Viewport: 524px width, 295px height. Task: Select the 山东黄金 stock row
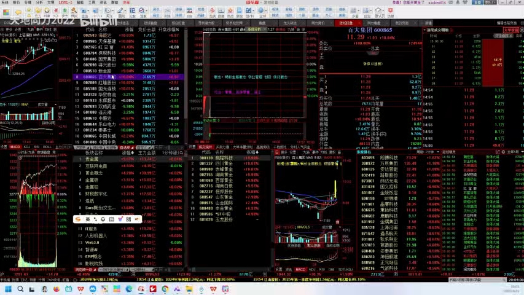(230, 197)
